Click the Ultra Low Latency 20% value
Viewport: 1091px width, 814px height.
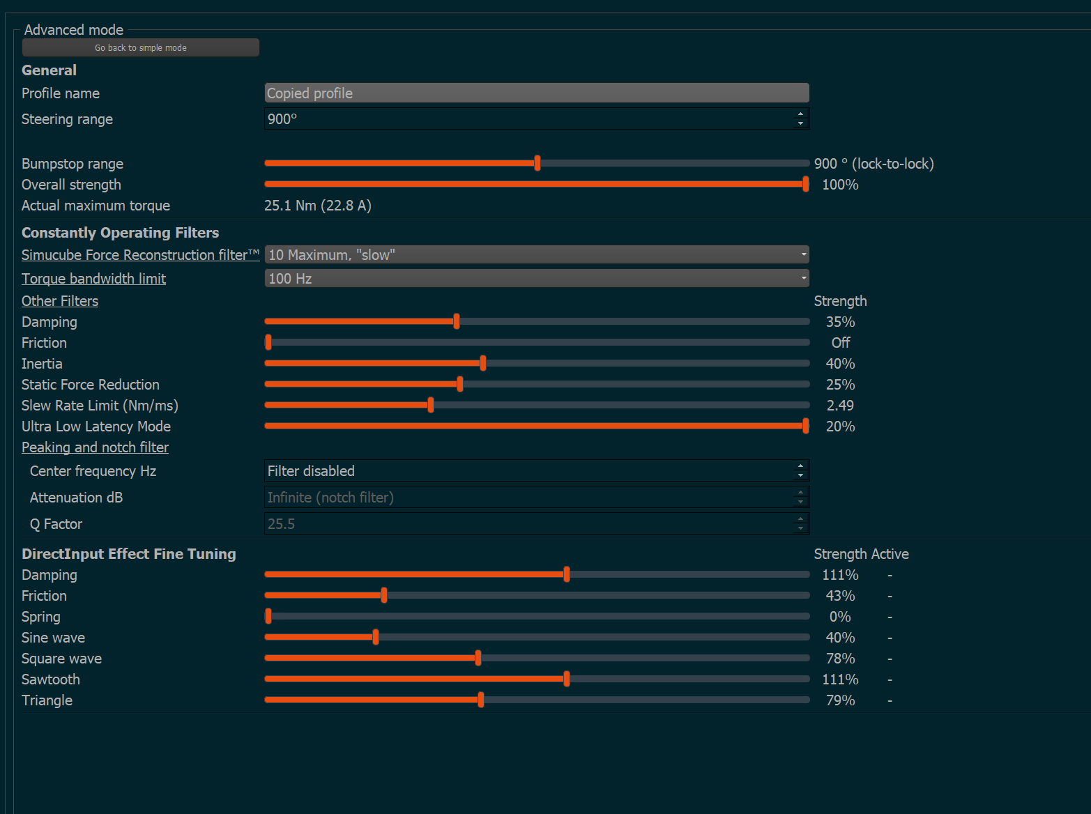(840, 427)
